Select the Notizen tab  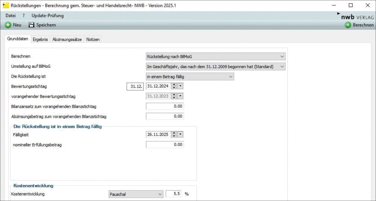click(93, 40)
